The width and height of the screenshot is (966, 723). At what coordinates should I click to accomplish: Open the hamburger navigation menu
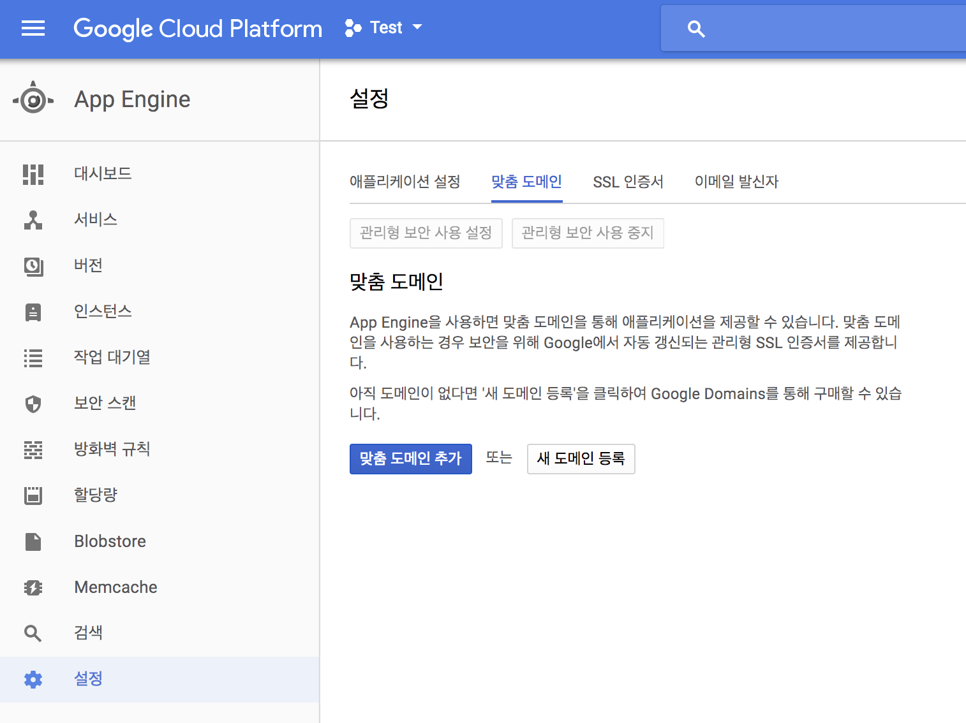pyautogui.click(x=33, y=28)
